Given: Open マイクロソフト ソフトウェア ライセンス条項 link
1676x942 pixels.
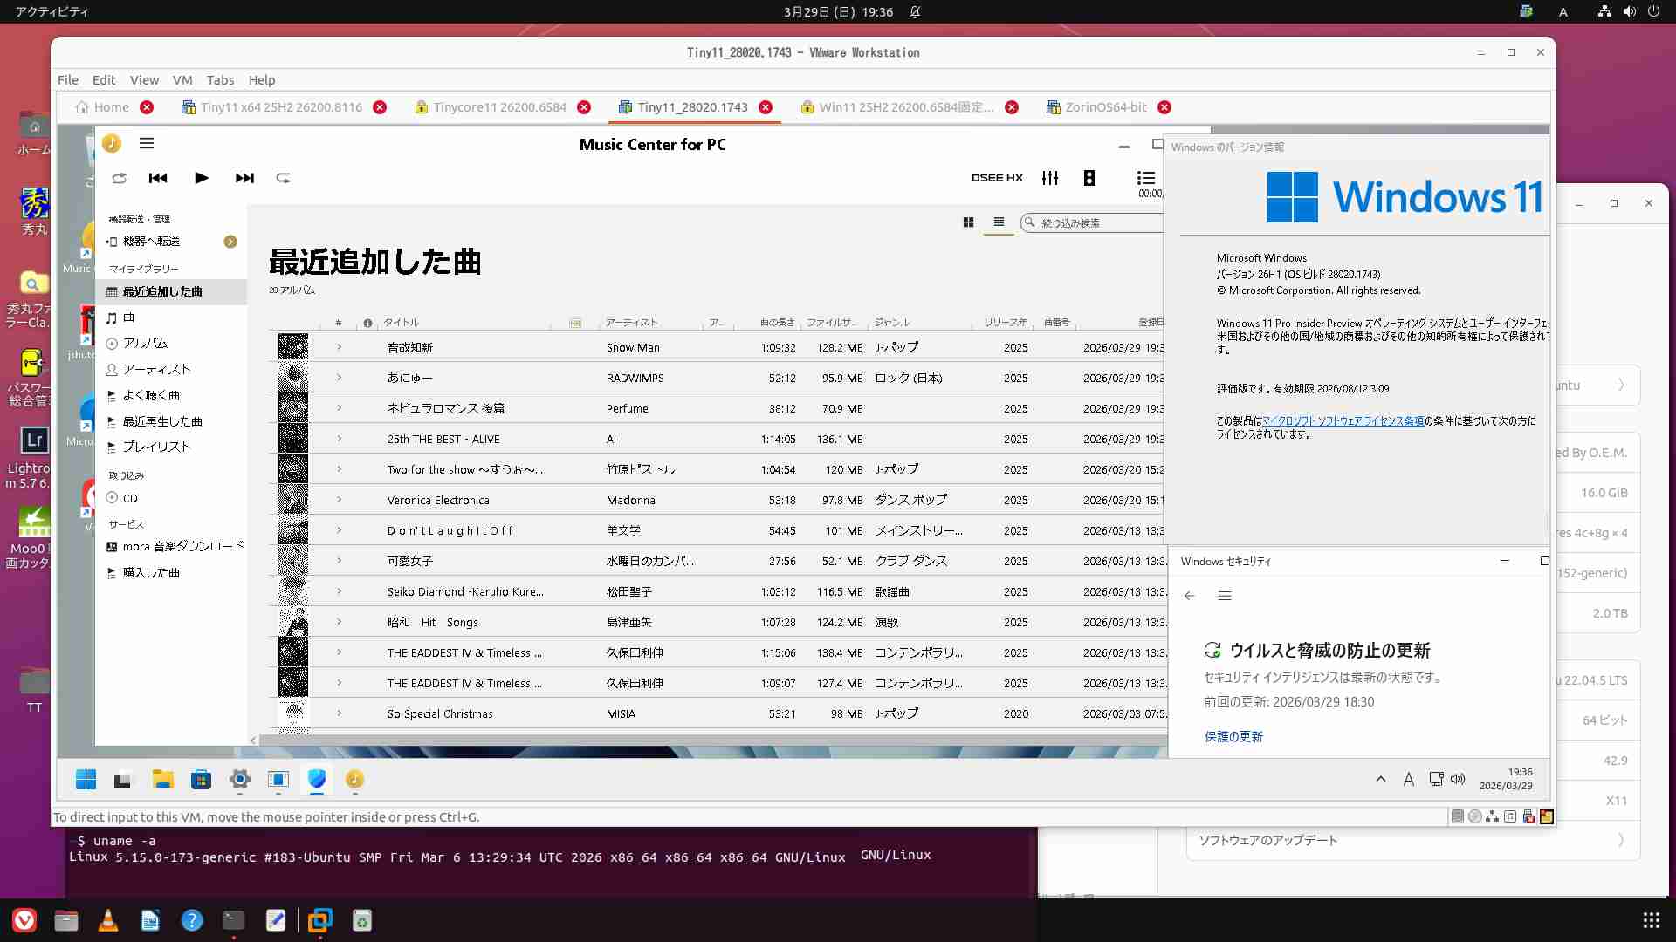Looking at the screenshot, I should (1343, 420).
